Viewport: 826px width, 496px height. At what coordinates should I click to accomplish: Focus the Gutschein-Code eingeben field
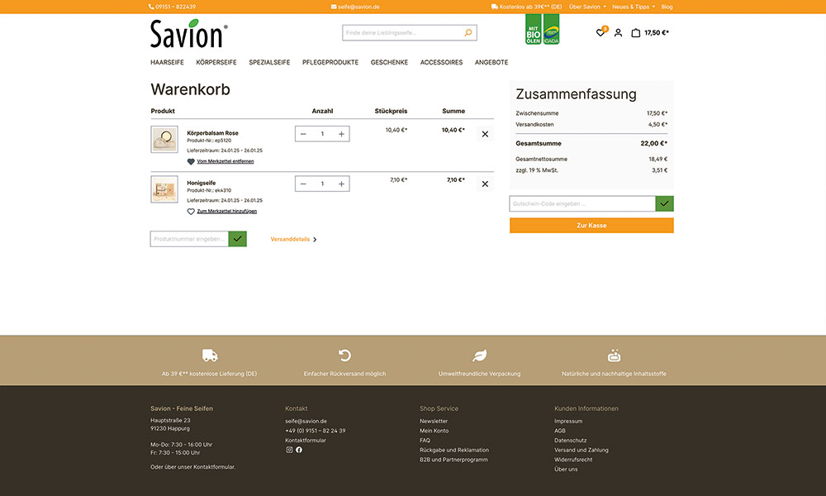point(582,203)
